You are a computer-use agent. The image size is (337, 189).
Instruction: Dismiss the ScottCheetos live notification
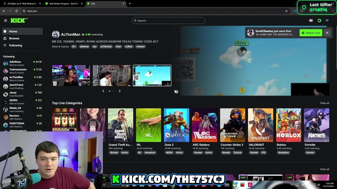327,33
